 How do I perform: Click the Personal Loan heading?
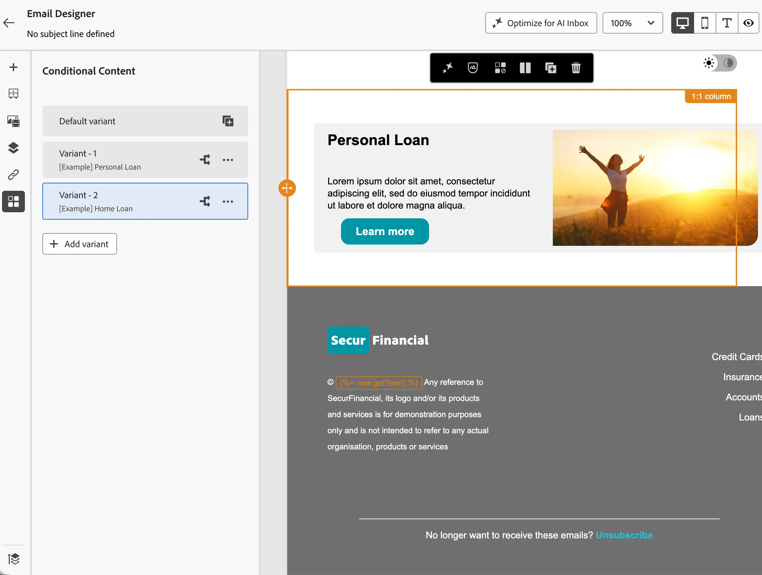[378, 140]
